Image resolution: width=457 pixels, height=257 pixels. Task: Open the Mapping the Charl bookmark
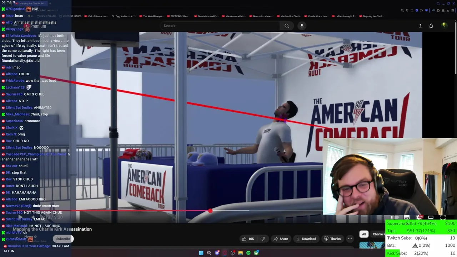pyautogui.click(x=371, y=16)
